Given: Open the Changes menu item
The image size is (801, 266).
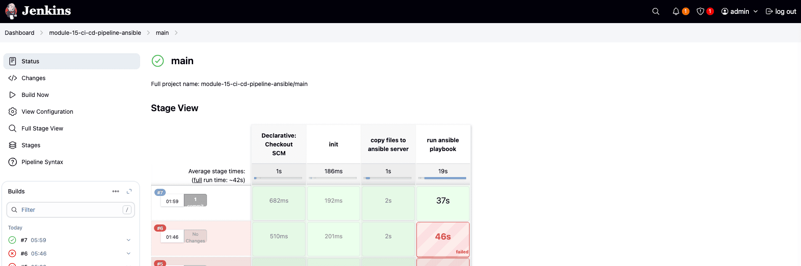Looking at the screenshot, I should tap(72, 78).
